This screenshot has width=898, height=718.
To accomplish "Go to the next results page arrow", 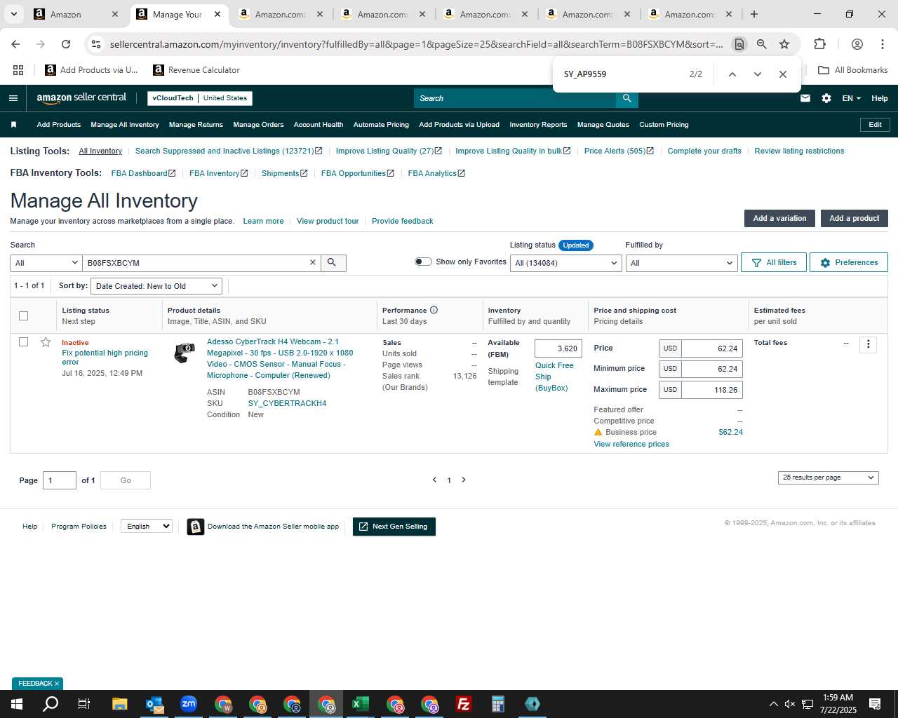I will click(464, 480).
